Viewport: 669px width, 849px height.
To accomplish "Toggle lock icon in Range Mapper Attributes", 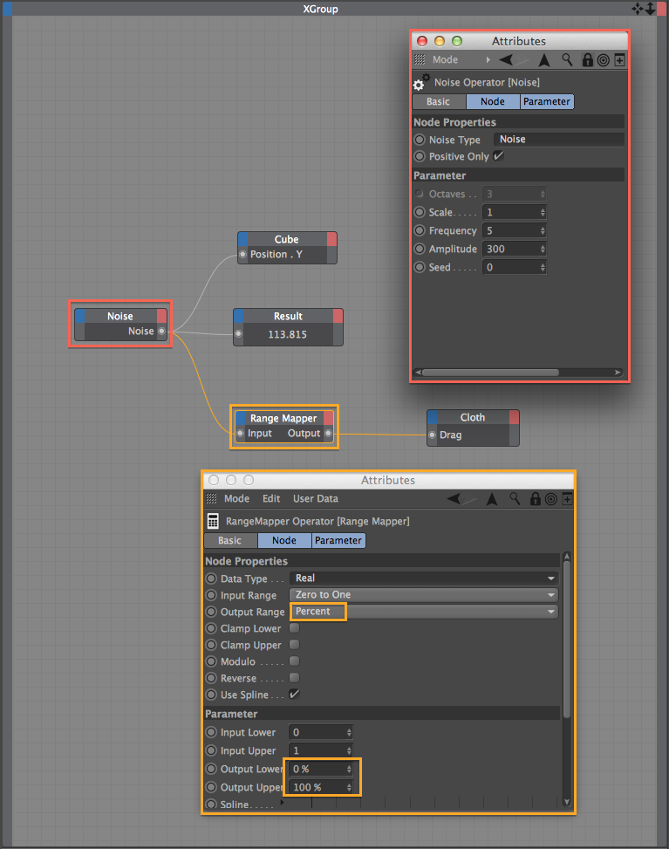I will [536, 499].
